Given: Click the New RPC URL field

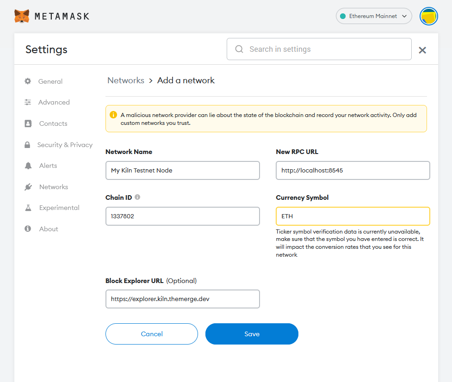Looking at the screenshot, I should click(353, 170).
